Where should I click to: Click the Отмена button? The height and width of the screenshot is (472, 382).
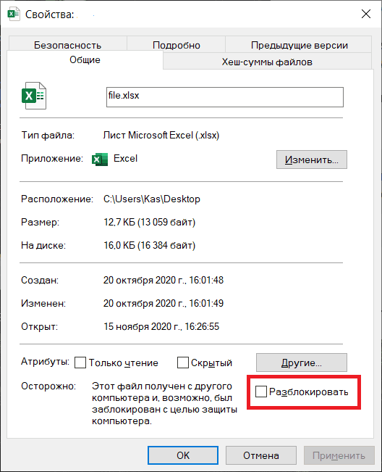tap(261, 455)
